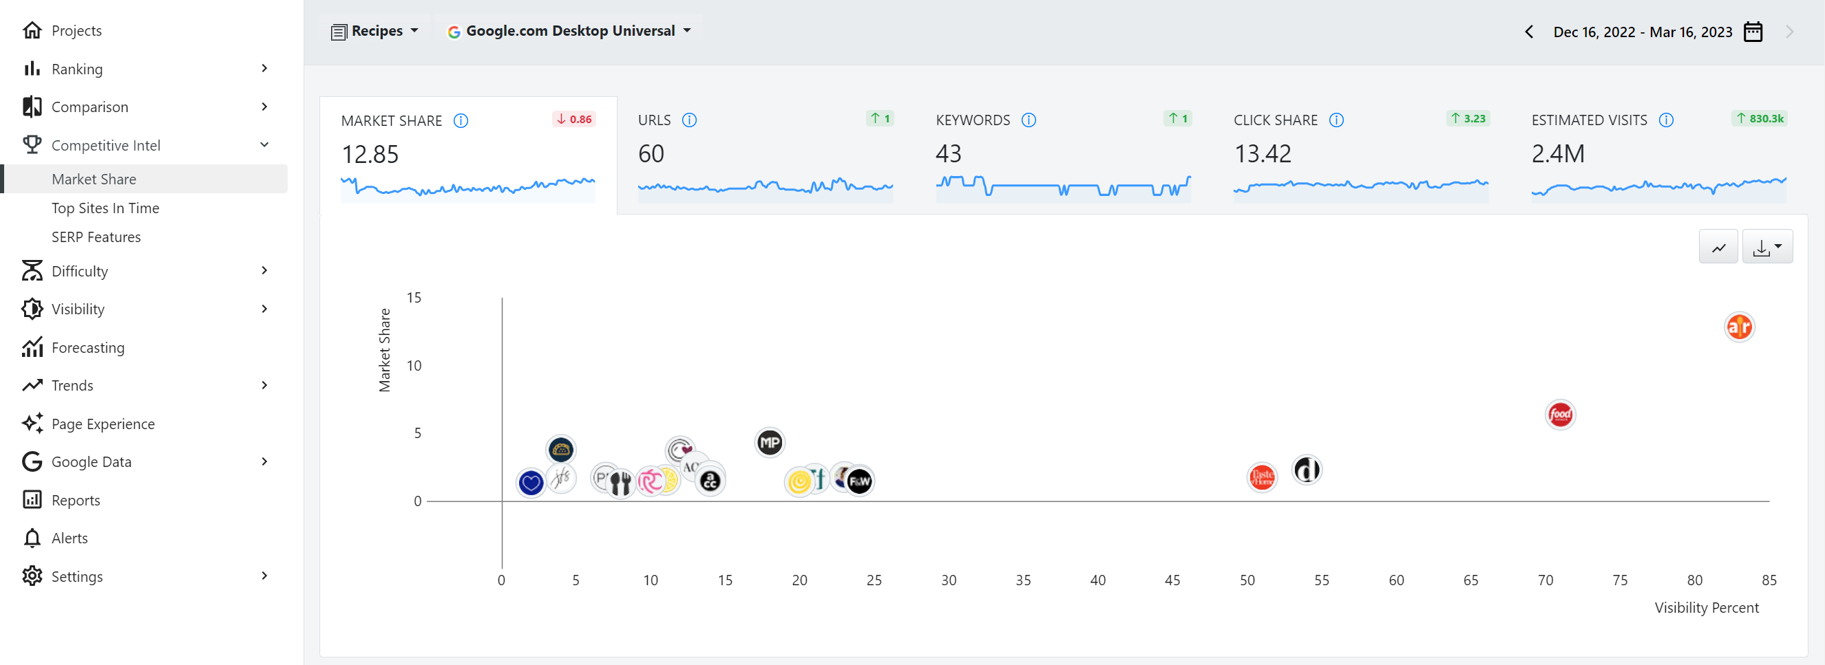This screenshot has width=1825, height=665.
Task: Go to previous date range arrow
Action: pos(1529,32)
